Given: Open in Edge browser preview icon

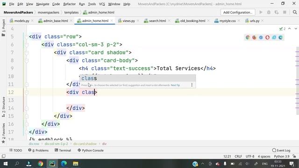Looking at the screenshot, I should click(280, 37).
